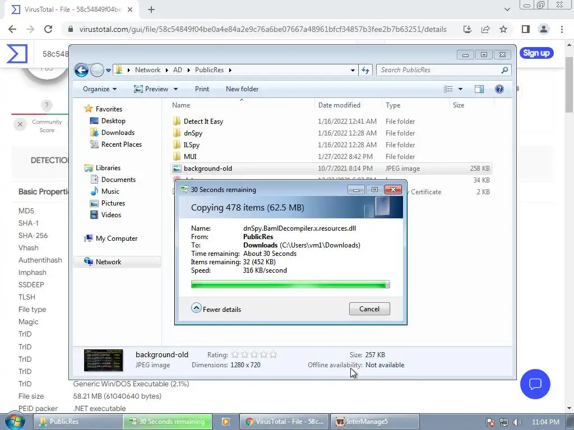Open Chrome's side panel icon

click(x=526, y=29)
